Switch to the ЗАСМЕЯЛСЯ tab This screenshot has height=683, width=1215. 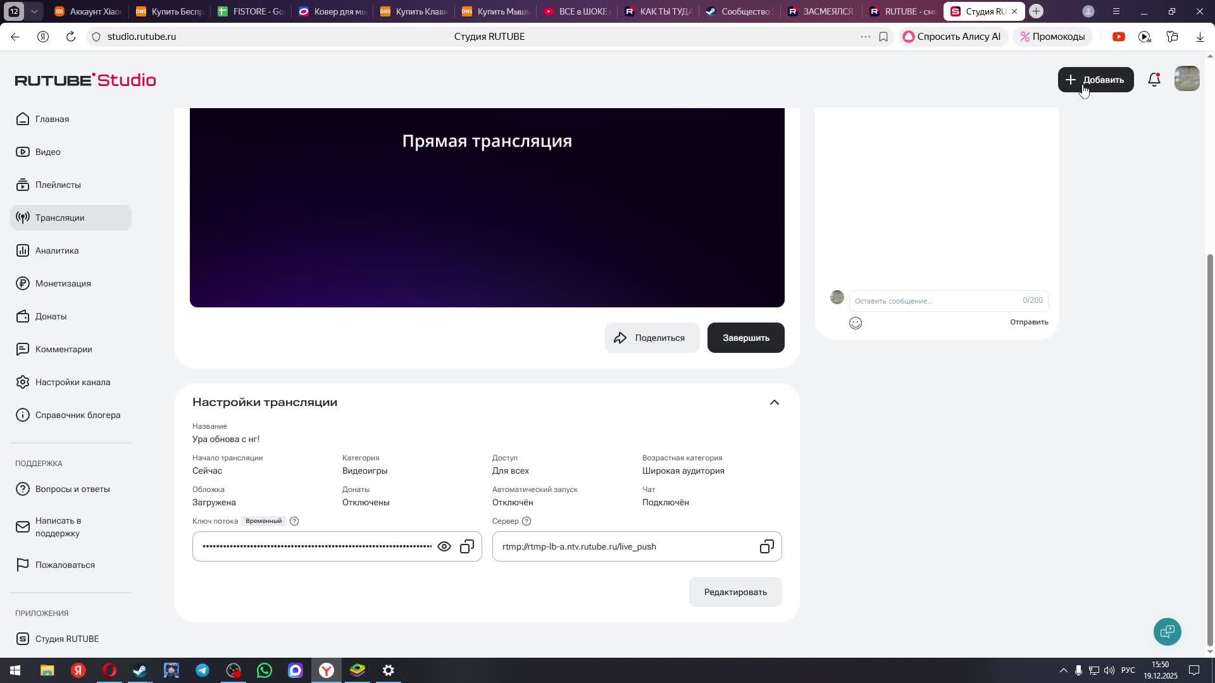[x=821, y=11]
